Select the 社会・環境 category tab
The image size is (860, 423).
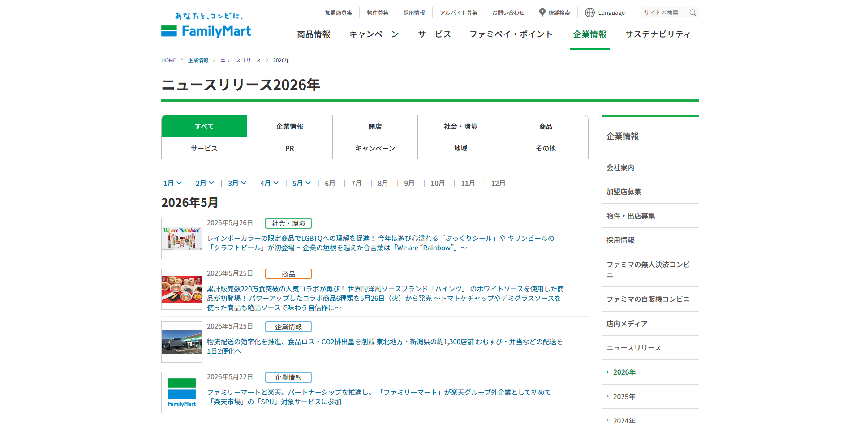pyautogui.click(x=460, y=126)
